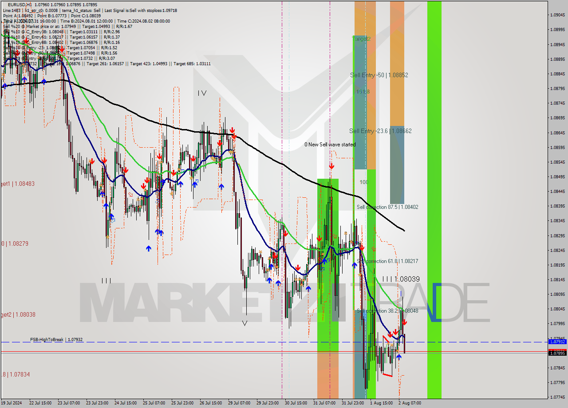Select 'Sell correction 87.5 | 1.08402' label
568x408 pixels.
pos(387,207)
